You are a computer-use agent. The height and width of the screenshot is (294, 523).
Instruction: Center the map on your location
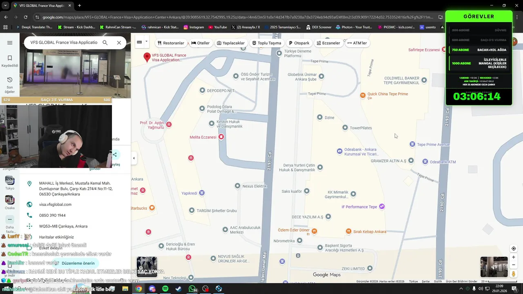(x=514, y=249)
